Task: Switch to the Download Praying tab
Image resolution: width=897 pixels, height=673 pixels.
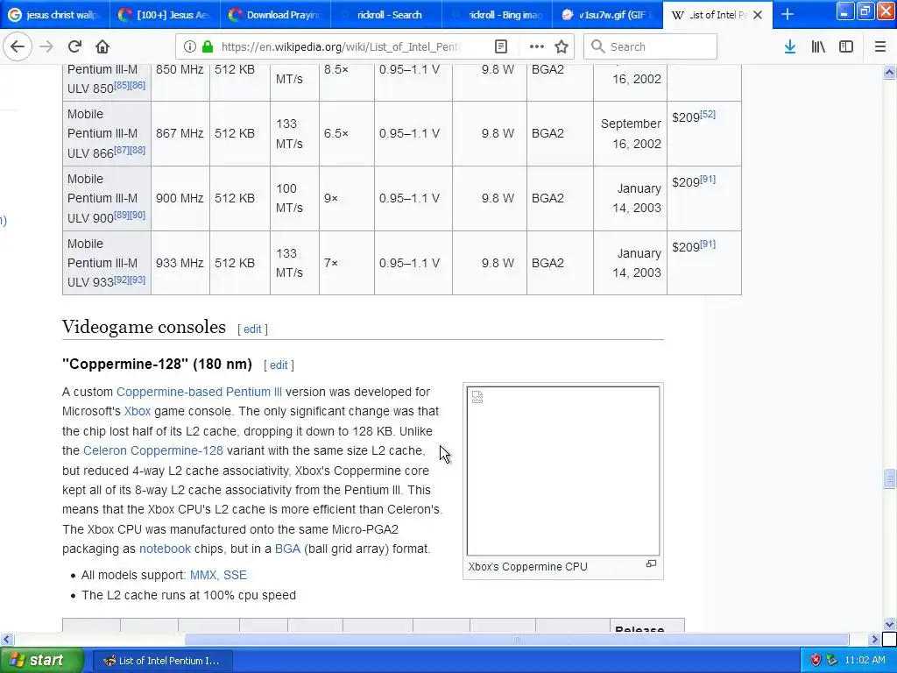Action: click(x=276, y=15)
